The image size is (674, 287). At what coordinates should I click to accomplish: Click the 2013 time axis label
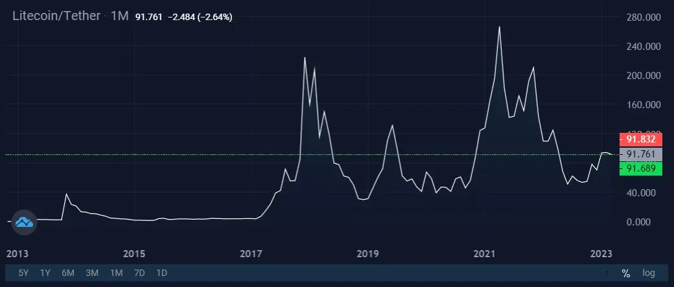click(x=17, y=254)
